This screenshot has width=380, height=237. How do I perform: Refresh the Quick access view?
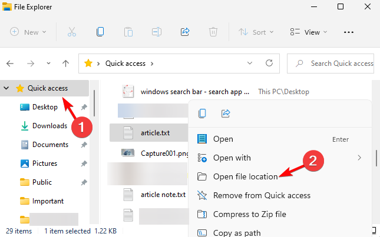click(x=269, y=63)
